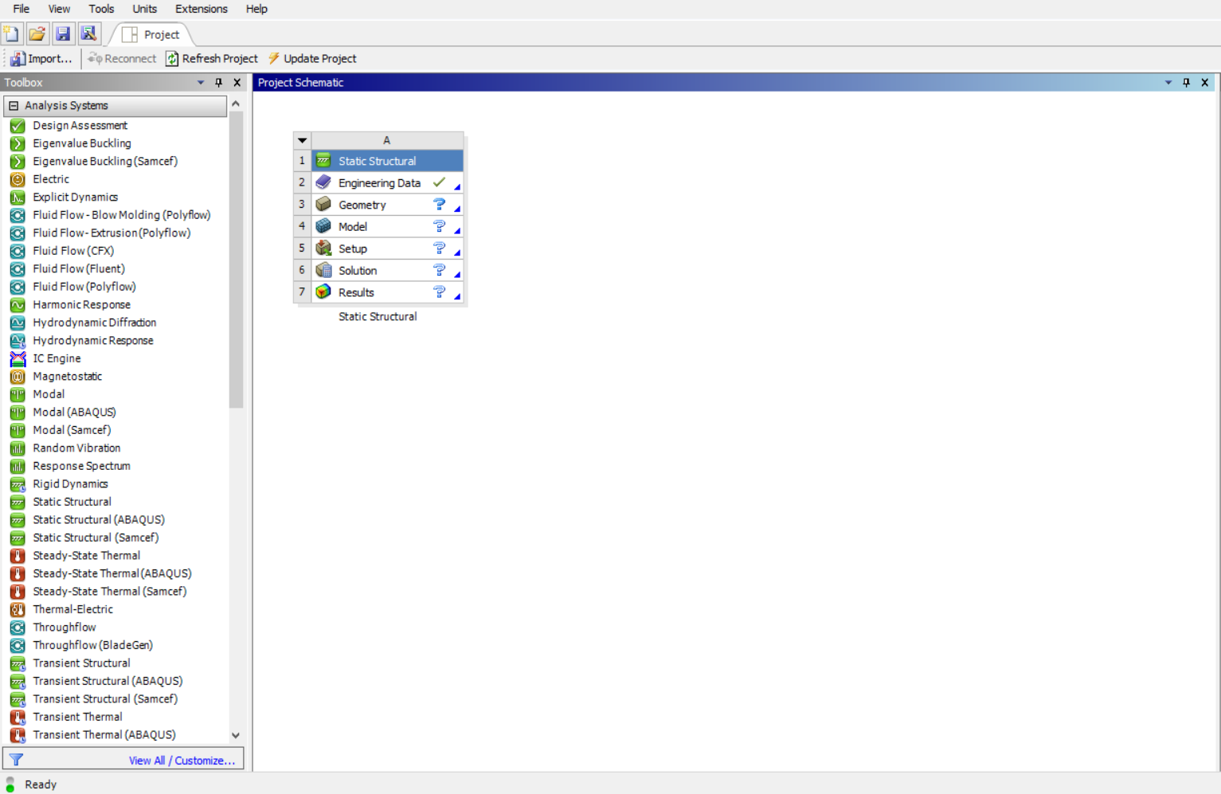Select the Engineering Data cell
The image size is (1221, 794).
click(x=387, y=183)
